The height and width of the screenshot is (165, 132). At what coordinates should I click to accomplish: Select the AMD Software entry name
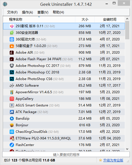(27, 86)
